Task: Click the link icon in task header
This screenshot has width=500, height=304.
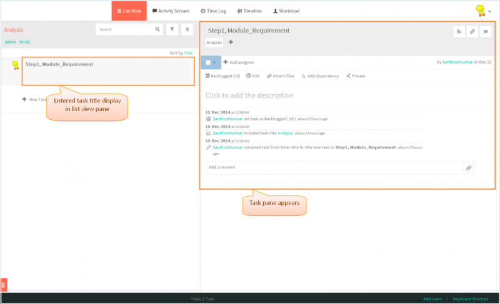Action: coord(472,31)
